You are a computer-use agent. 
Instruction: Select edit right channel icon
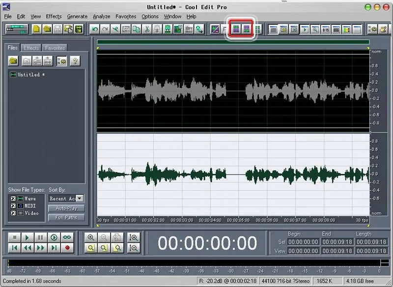pyautogui.click(x=247, y=29)
